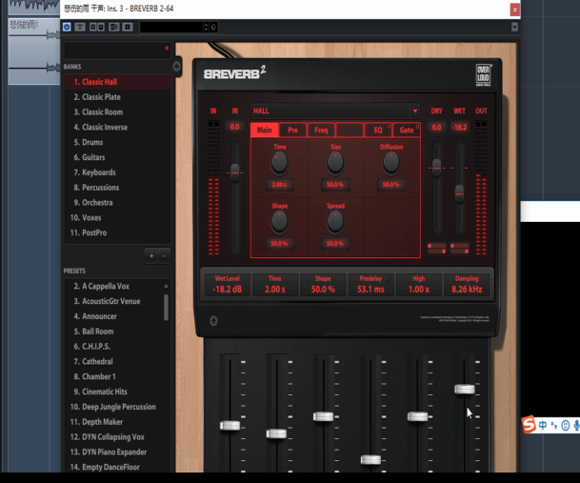Select the High 1.00 x quick control
The width and height of the screenshot is (580, 483).
coord(419,284)
